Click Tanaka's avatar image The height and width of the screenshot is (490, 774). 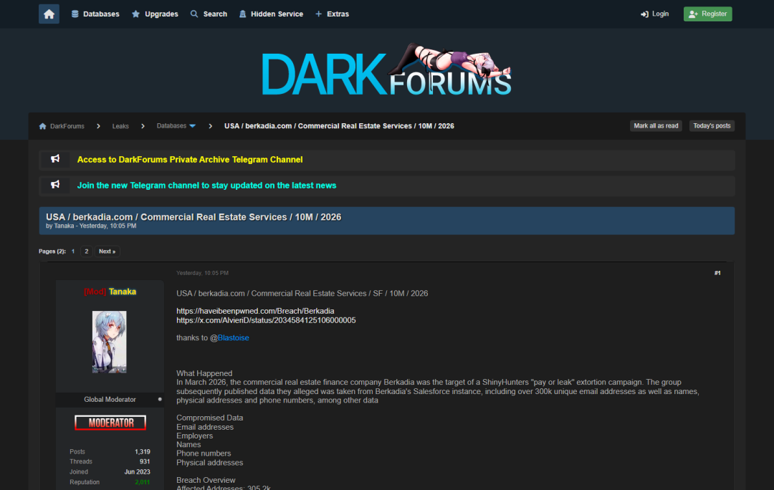pyautogui.click(x=110, y=342)
